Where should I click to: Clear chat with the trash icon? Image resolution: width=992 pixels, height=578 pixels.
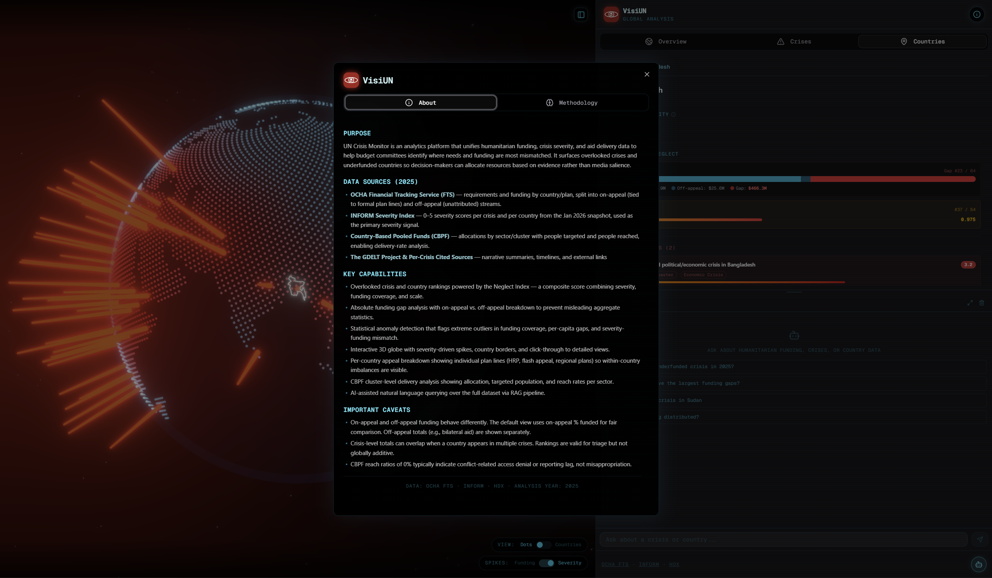click(x=982, y=303)
